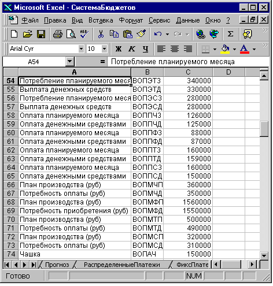Image resolution: width=273 pixels, height=286 pixels.
Task: Select column C header
Action: [188, 72]
